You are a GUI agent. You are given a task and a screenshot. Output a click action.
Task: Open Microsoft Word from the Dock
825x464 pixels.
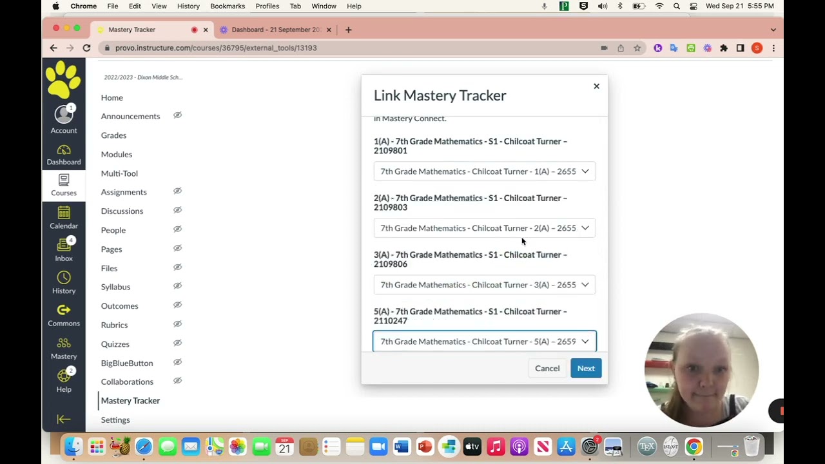pyautogui.click(x=402, y=446)
